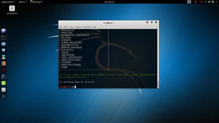Open the Terminal icon in the dock

(3, 37)
